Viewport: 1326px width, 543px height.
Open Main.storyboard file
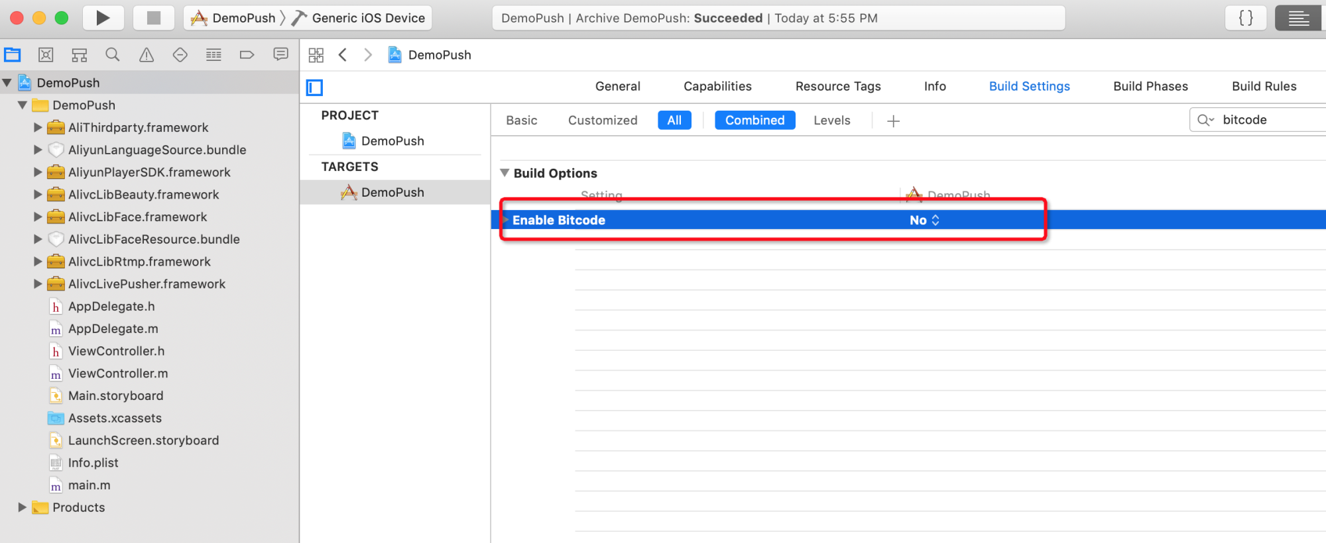tap(115, 396)
